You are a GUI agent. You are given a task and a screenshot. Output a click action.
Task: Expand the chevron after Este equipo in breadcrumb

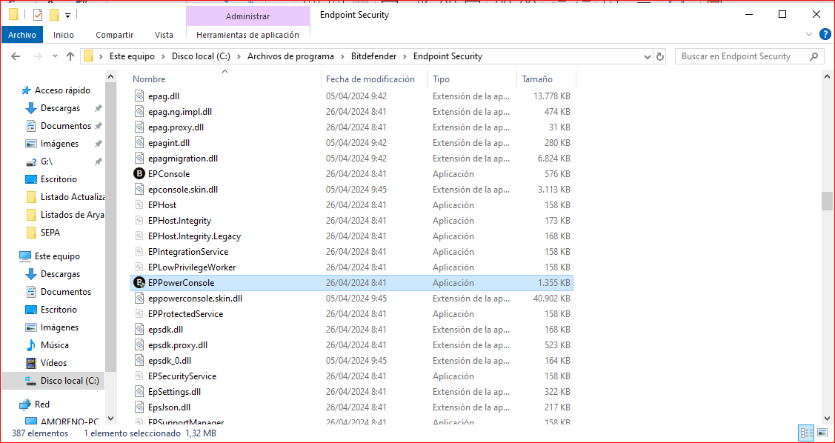[163, 56]
